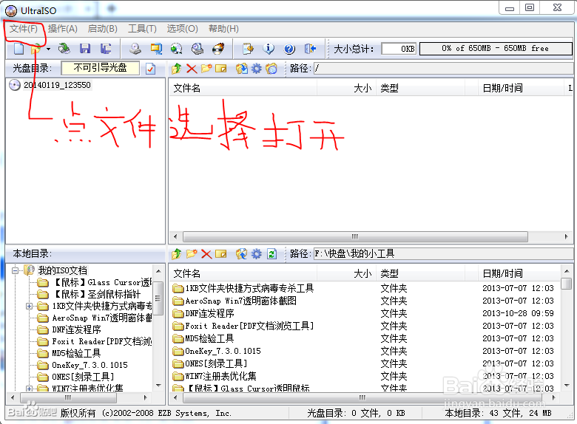577x424 pixels.
Task: Click the 不可引导光盘 boot type field
Action: tap(100, 68)
